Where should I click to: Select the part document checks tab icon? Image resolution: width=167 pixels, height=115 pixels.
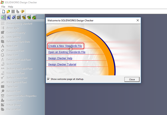(x=24, y=17)
